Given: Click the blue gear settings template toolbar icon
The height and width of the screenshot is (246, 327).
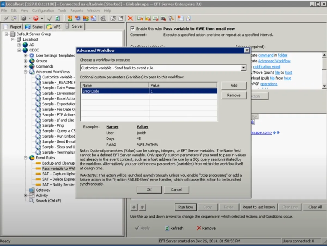Looking at the screenshot, I should (x=78, y=18).
